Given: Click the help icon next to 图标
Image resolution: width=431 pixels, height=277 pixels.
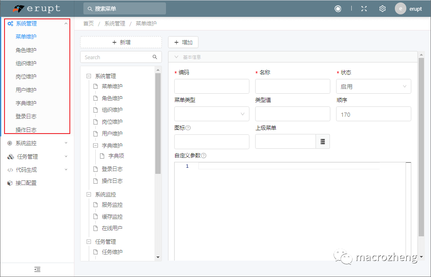Looking at the screenshot, I should click(x=188, y=128).
